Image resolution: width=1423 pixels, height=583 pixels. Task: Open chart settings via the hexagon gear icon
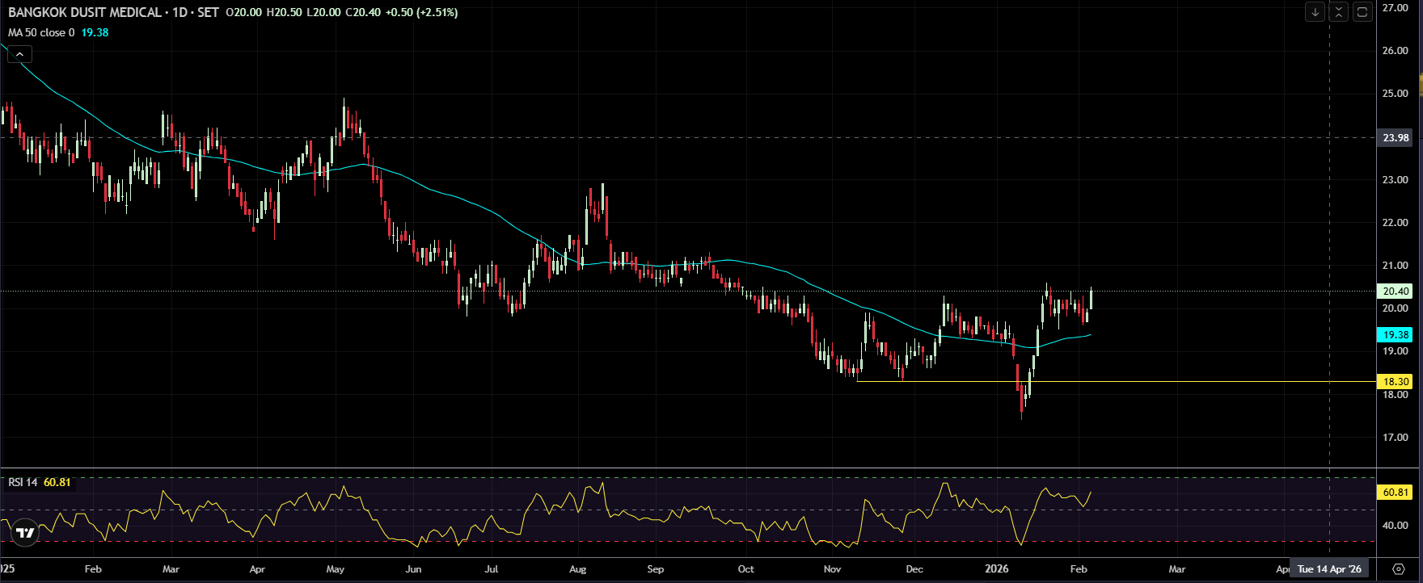click(1400, 569)
